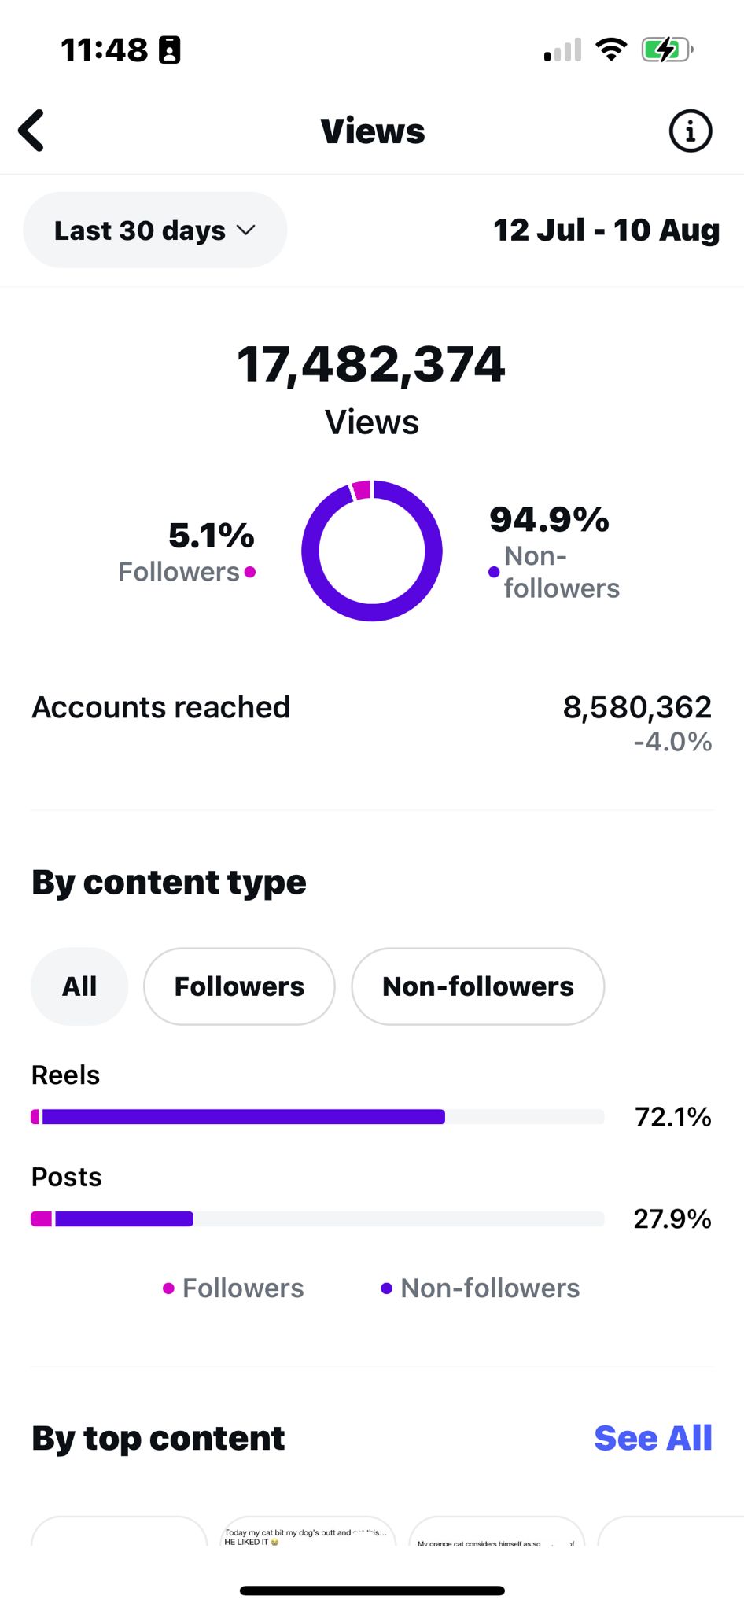
Task: Select the All filter chip
Action: coord(79,986)
